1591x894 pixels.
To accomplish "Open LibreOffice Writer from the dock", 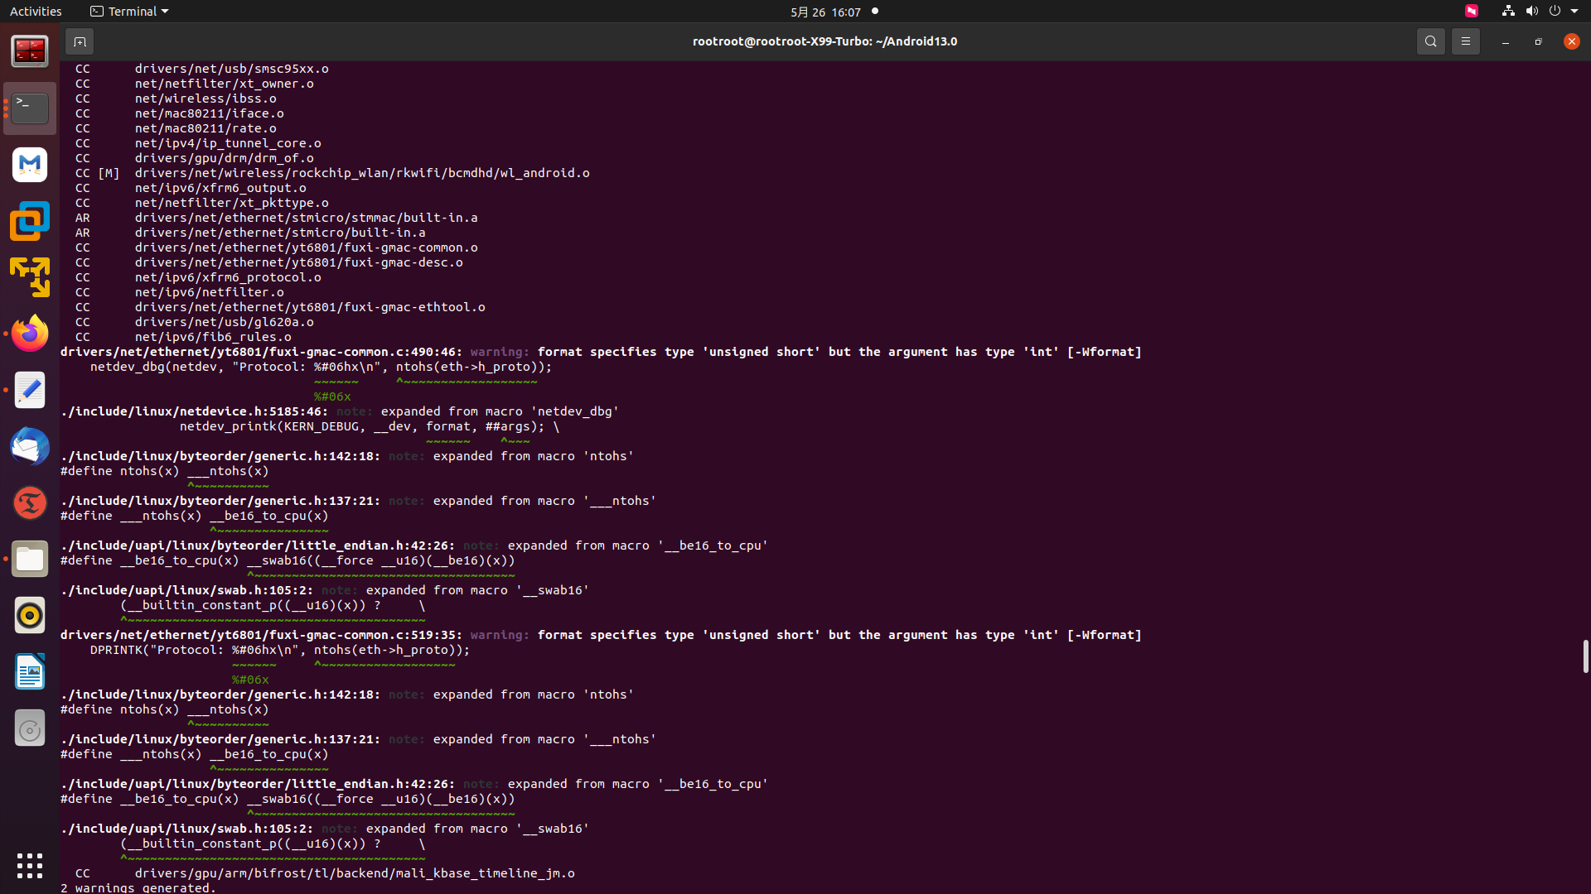I will pos(30,671).
